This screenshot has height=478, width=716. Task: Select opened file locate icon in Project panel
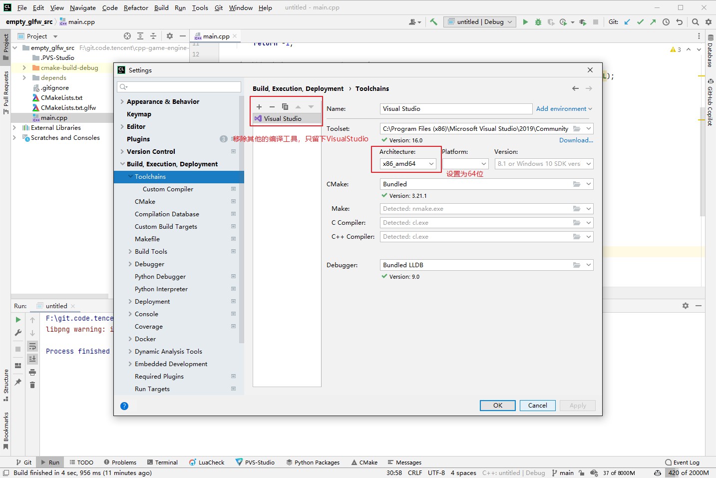pos(127,36)
